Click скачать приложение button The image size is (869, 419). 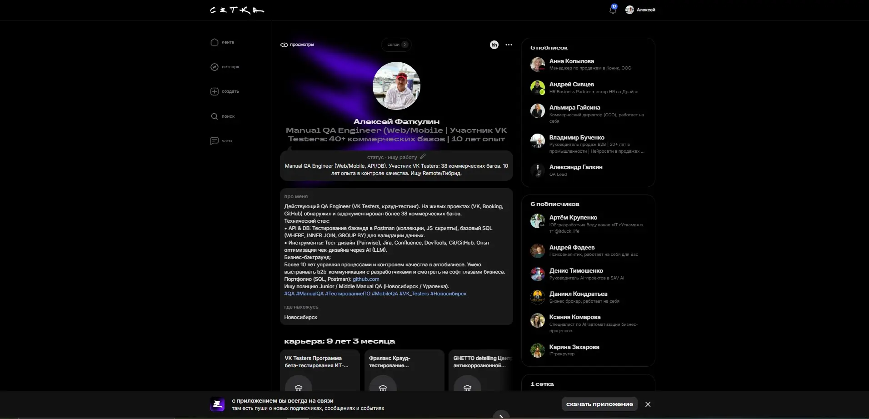coord(599,404)
